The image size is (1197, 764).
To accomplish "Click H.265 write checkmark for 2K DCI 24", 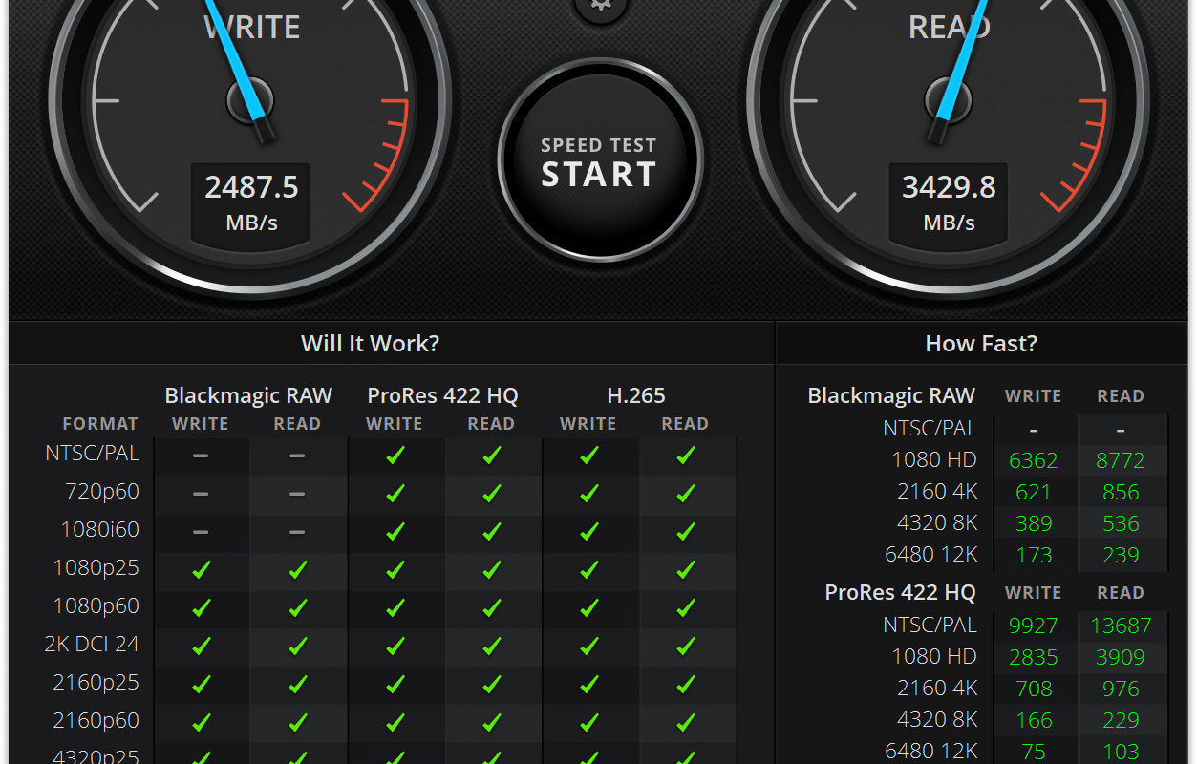I will pos(588,647).
